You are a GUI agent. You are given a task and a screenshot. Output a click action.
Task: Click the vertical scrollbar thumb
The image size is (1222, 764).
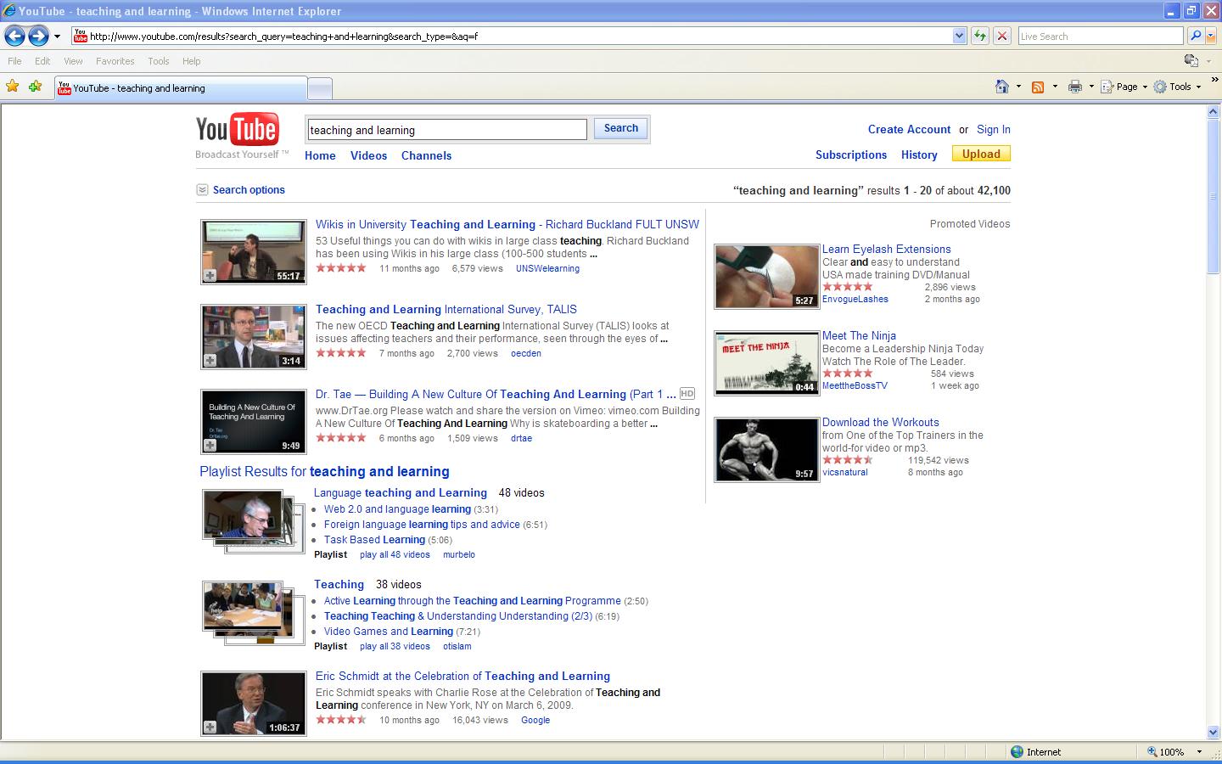point(1214,196)
